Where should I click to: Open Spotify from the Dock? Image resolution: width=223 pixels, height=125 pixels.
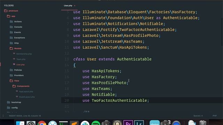(96, 123)
